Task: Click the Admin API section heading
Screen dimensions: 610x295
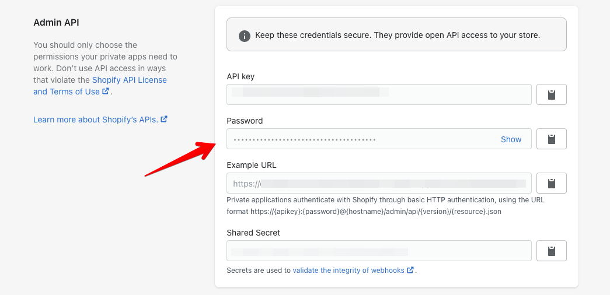Action: [x=56, y=23]
